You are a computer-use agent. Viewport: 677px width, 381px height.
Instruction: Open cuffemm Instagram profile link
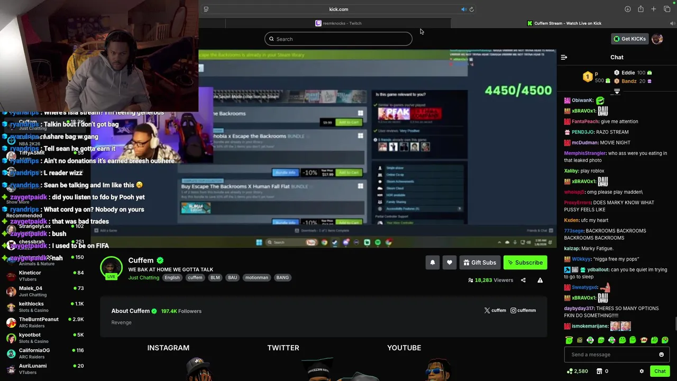(x=523, y=311)
